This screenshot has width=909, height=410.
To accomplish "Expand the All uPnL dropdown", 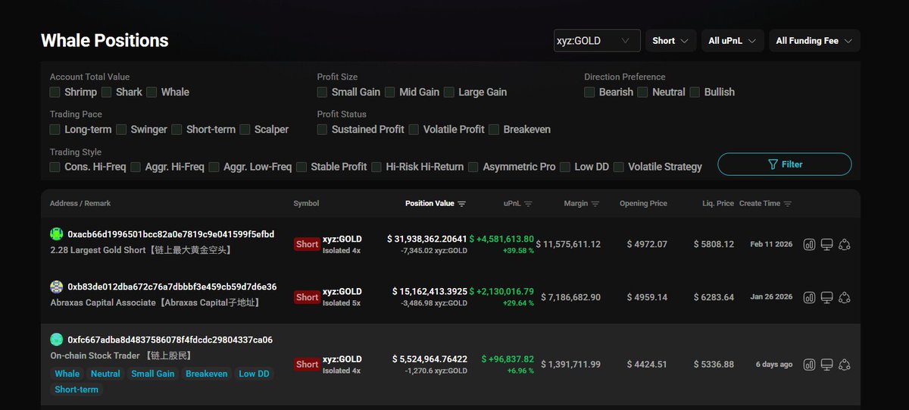I will coord(733,41).
